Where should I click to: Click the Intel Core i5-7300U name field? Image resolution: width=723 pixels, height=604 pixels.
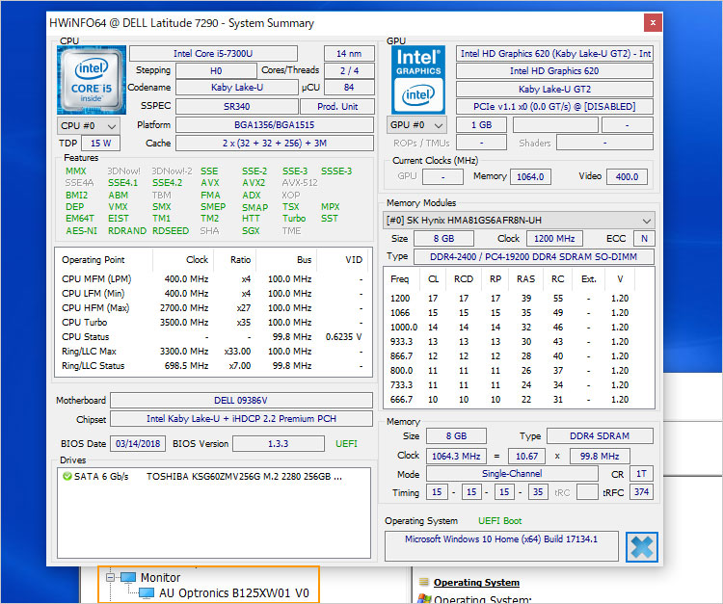[213, 53]
